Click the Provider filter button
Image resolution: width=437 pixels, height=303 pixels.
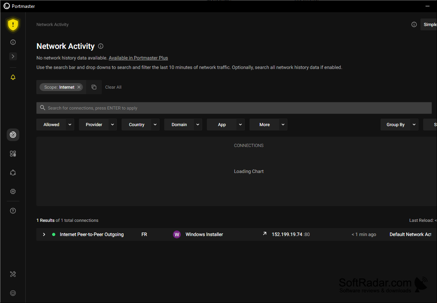(94, 125)
